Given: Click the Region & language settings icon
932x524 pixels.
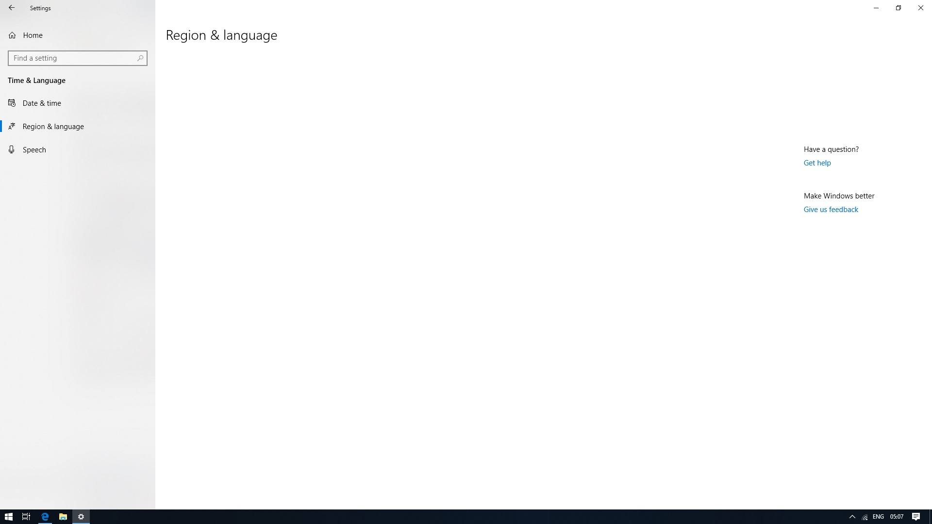Looking at the screenshot, I should 12,126.
